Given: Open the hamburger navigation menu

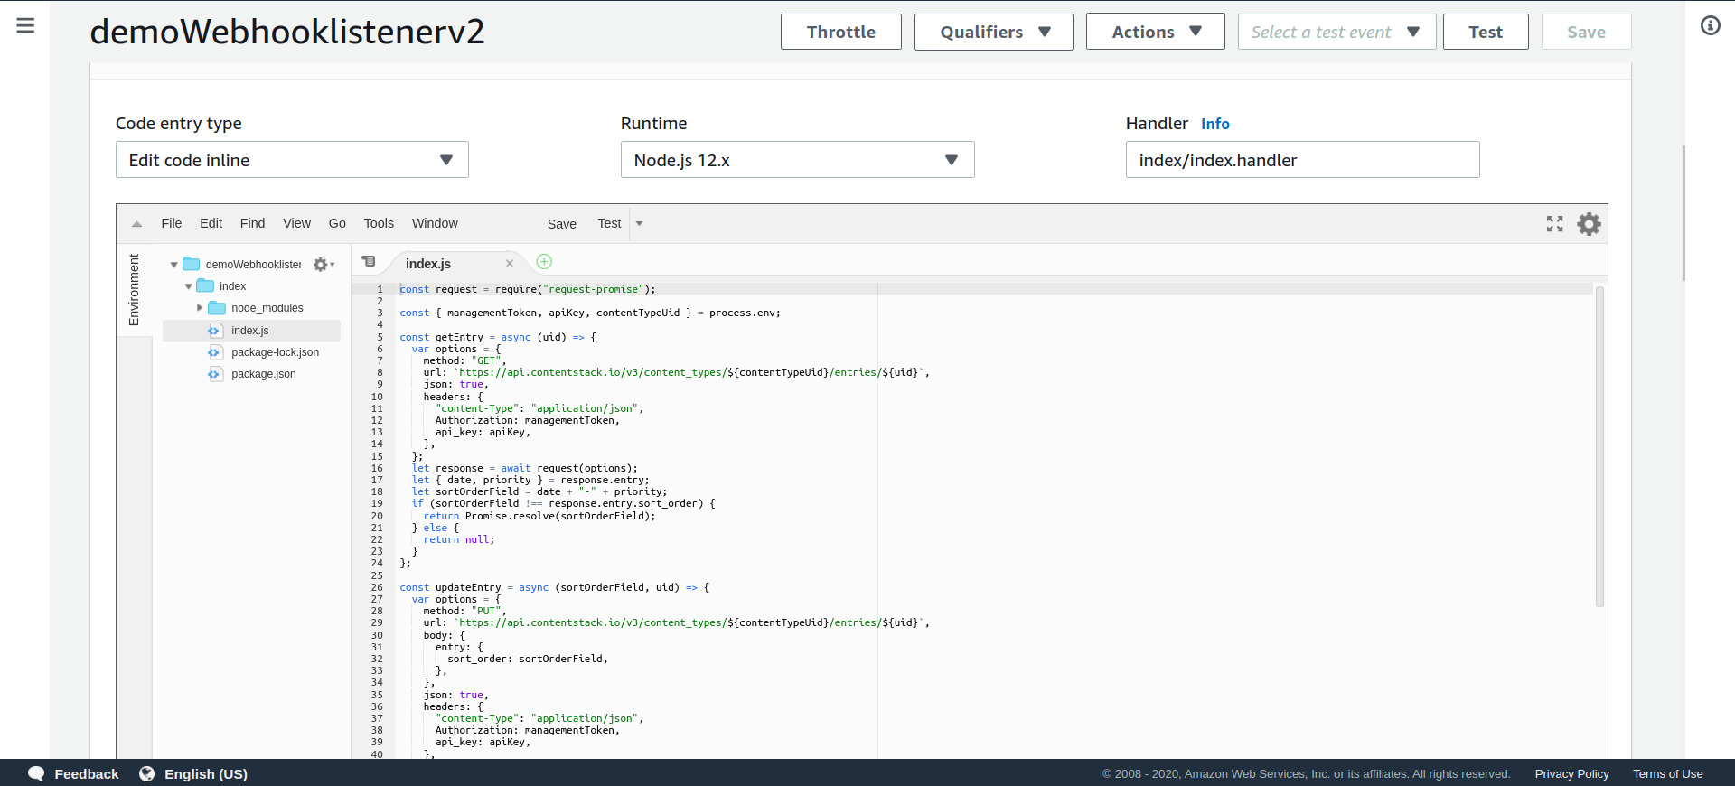Looking at the screenshot, I should [x=25, y=25].
